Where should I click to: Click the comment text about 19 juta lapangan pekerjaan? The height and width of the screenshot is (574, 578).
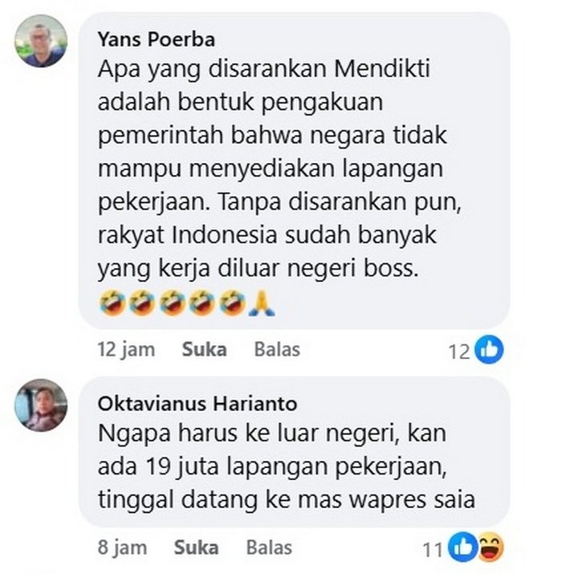coord(287,466)
